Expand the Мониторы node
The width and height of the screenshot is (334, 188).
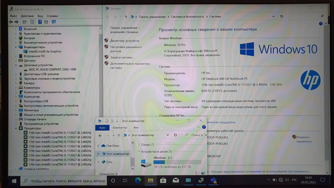16,110
